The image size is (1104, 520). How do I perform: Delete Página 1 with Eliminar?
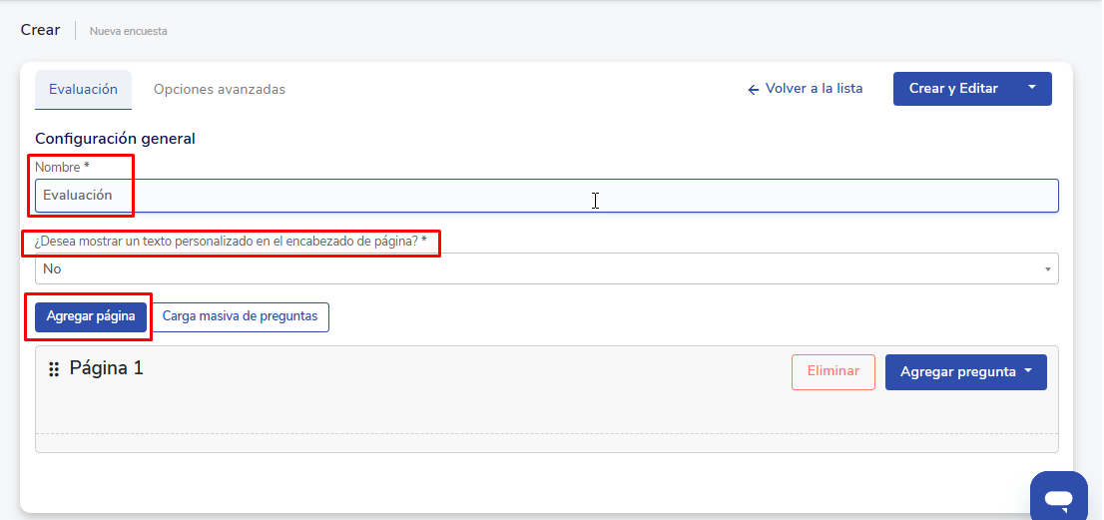(x=832, y=371)
